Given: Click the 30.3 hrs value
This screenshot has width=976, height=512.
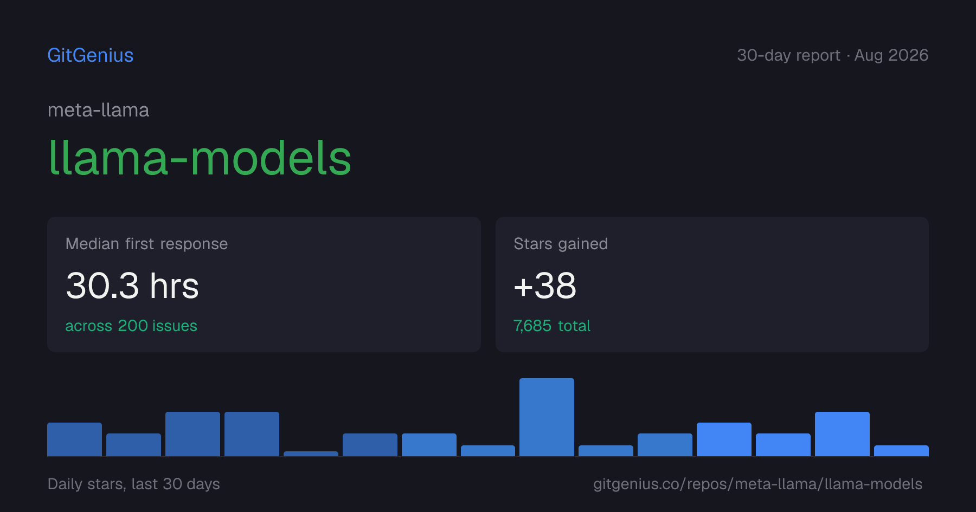Looking at the screenshot, I should tap(132, 286).
